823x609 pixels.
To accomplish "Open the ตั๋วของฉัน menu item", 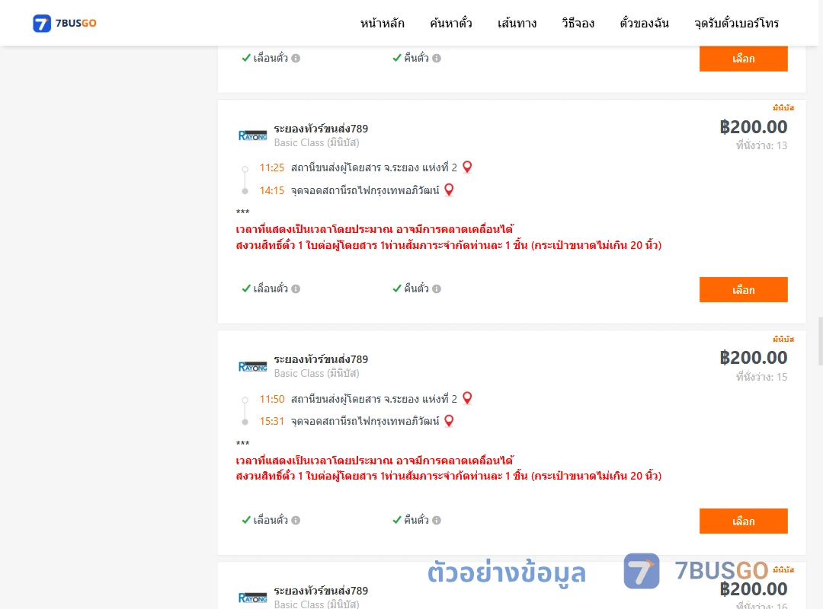I will [644, 23].
